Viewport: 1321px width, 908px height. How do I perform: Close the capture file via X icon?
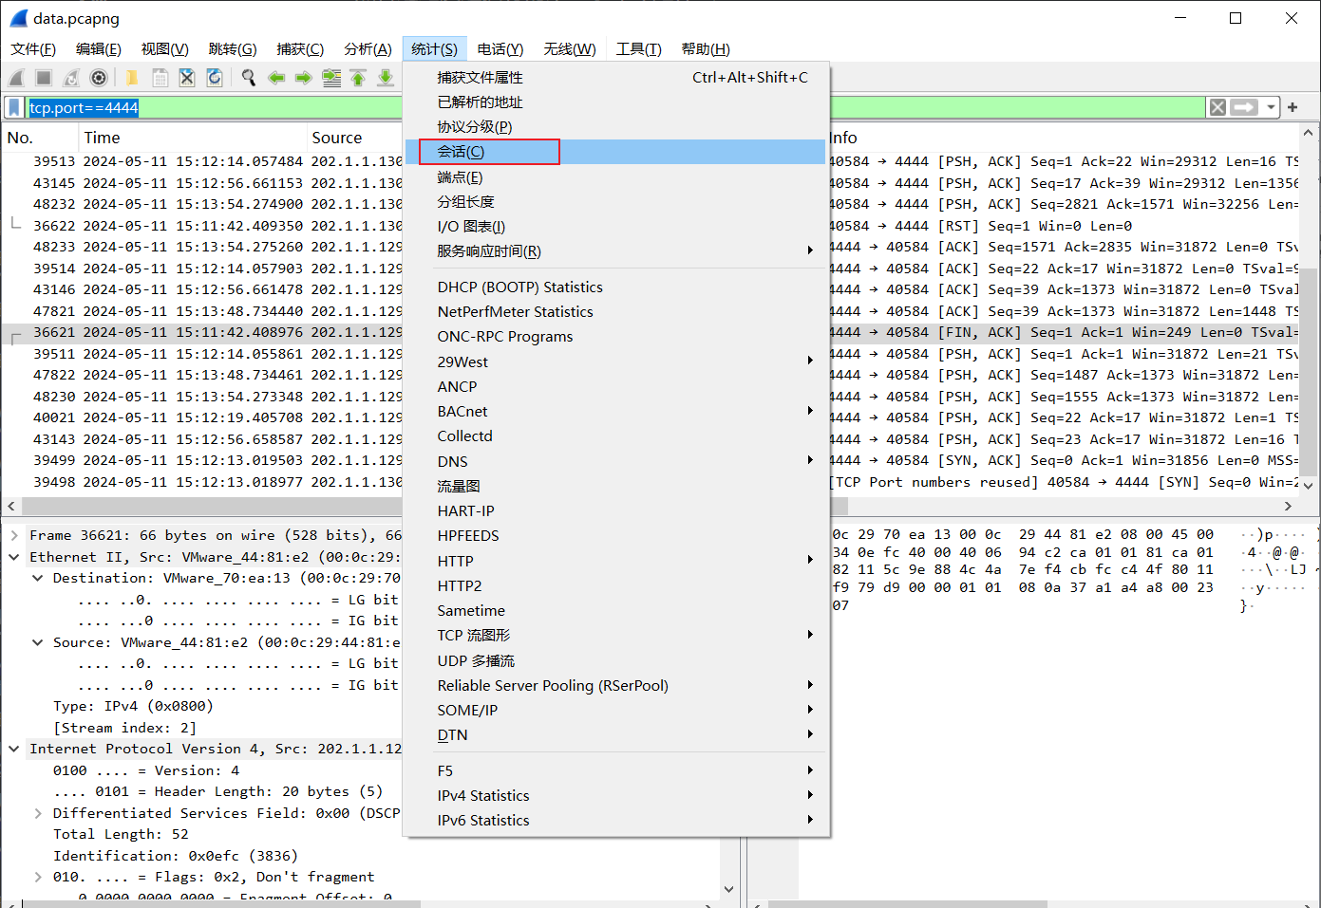click(x=187, y=78)
